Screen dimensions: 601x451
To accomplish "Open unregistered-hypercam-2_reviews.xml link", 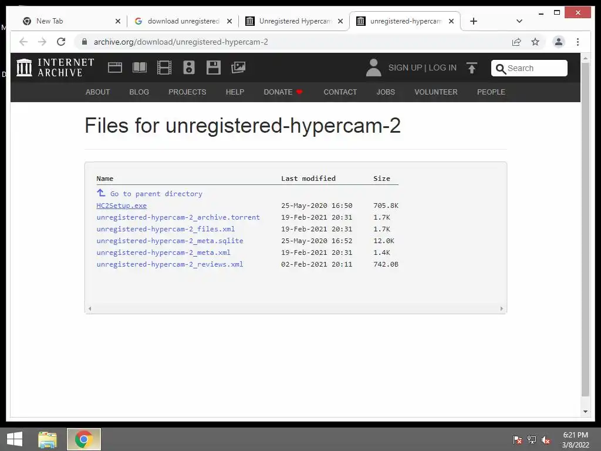I will 170,264.
